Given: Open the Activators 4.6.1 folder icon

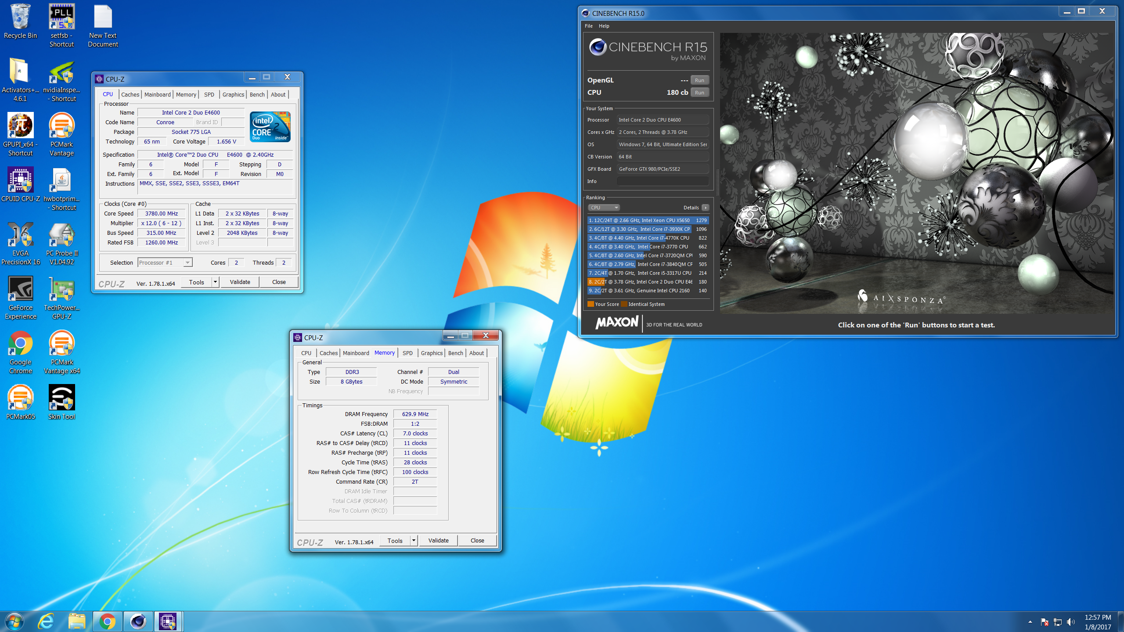Looking at the screenshot, I should 20,80.
